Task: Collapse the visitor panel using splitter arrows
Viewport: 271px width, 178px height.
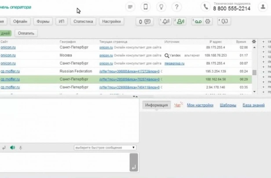Action: [135, 96]
